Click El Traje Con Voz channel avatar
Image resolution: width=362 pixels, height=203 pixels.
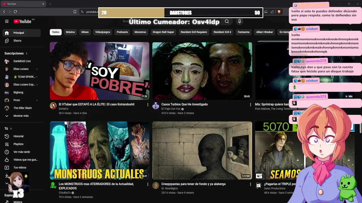[x=156, y=106]
